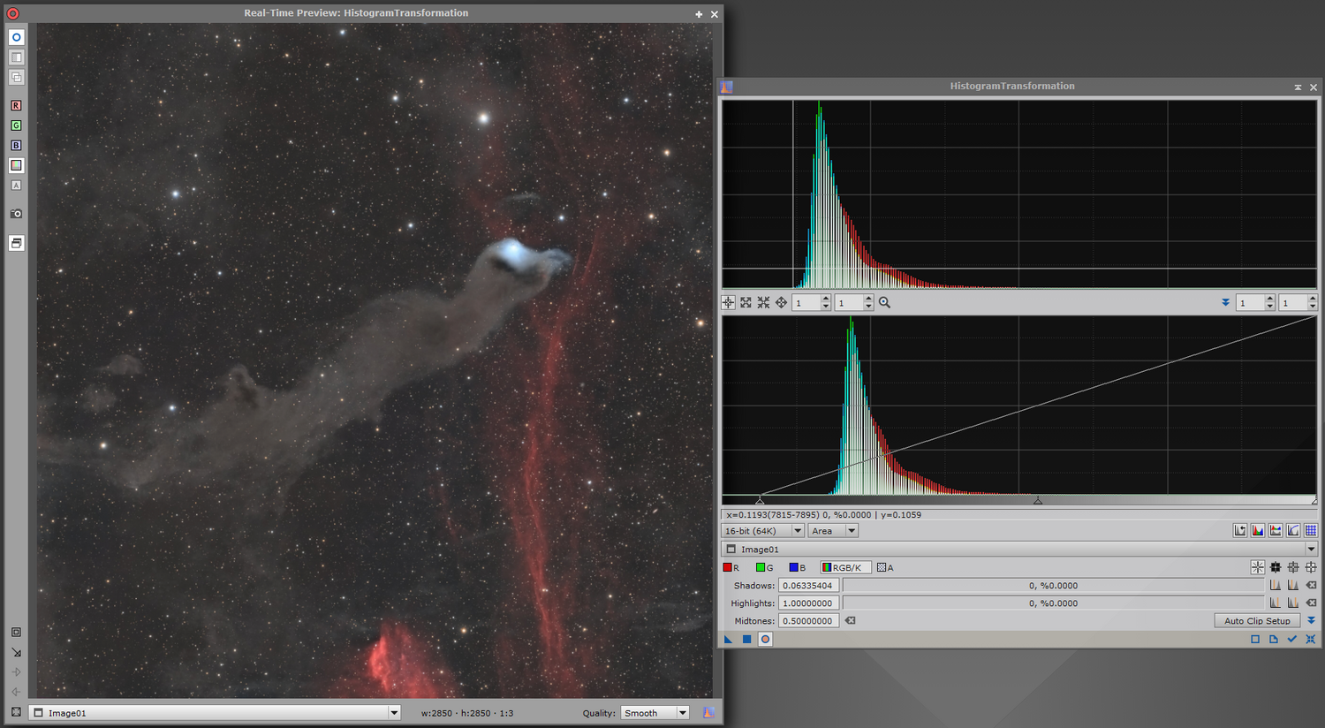Select pan mode four-arrow icon
1325x728 pixels.
click(x=781, y=302)
